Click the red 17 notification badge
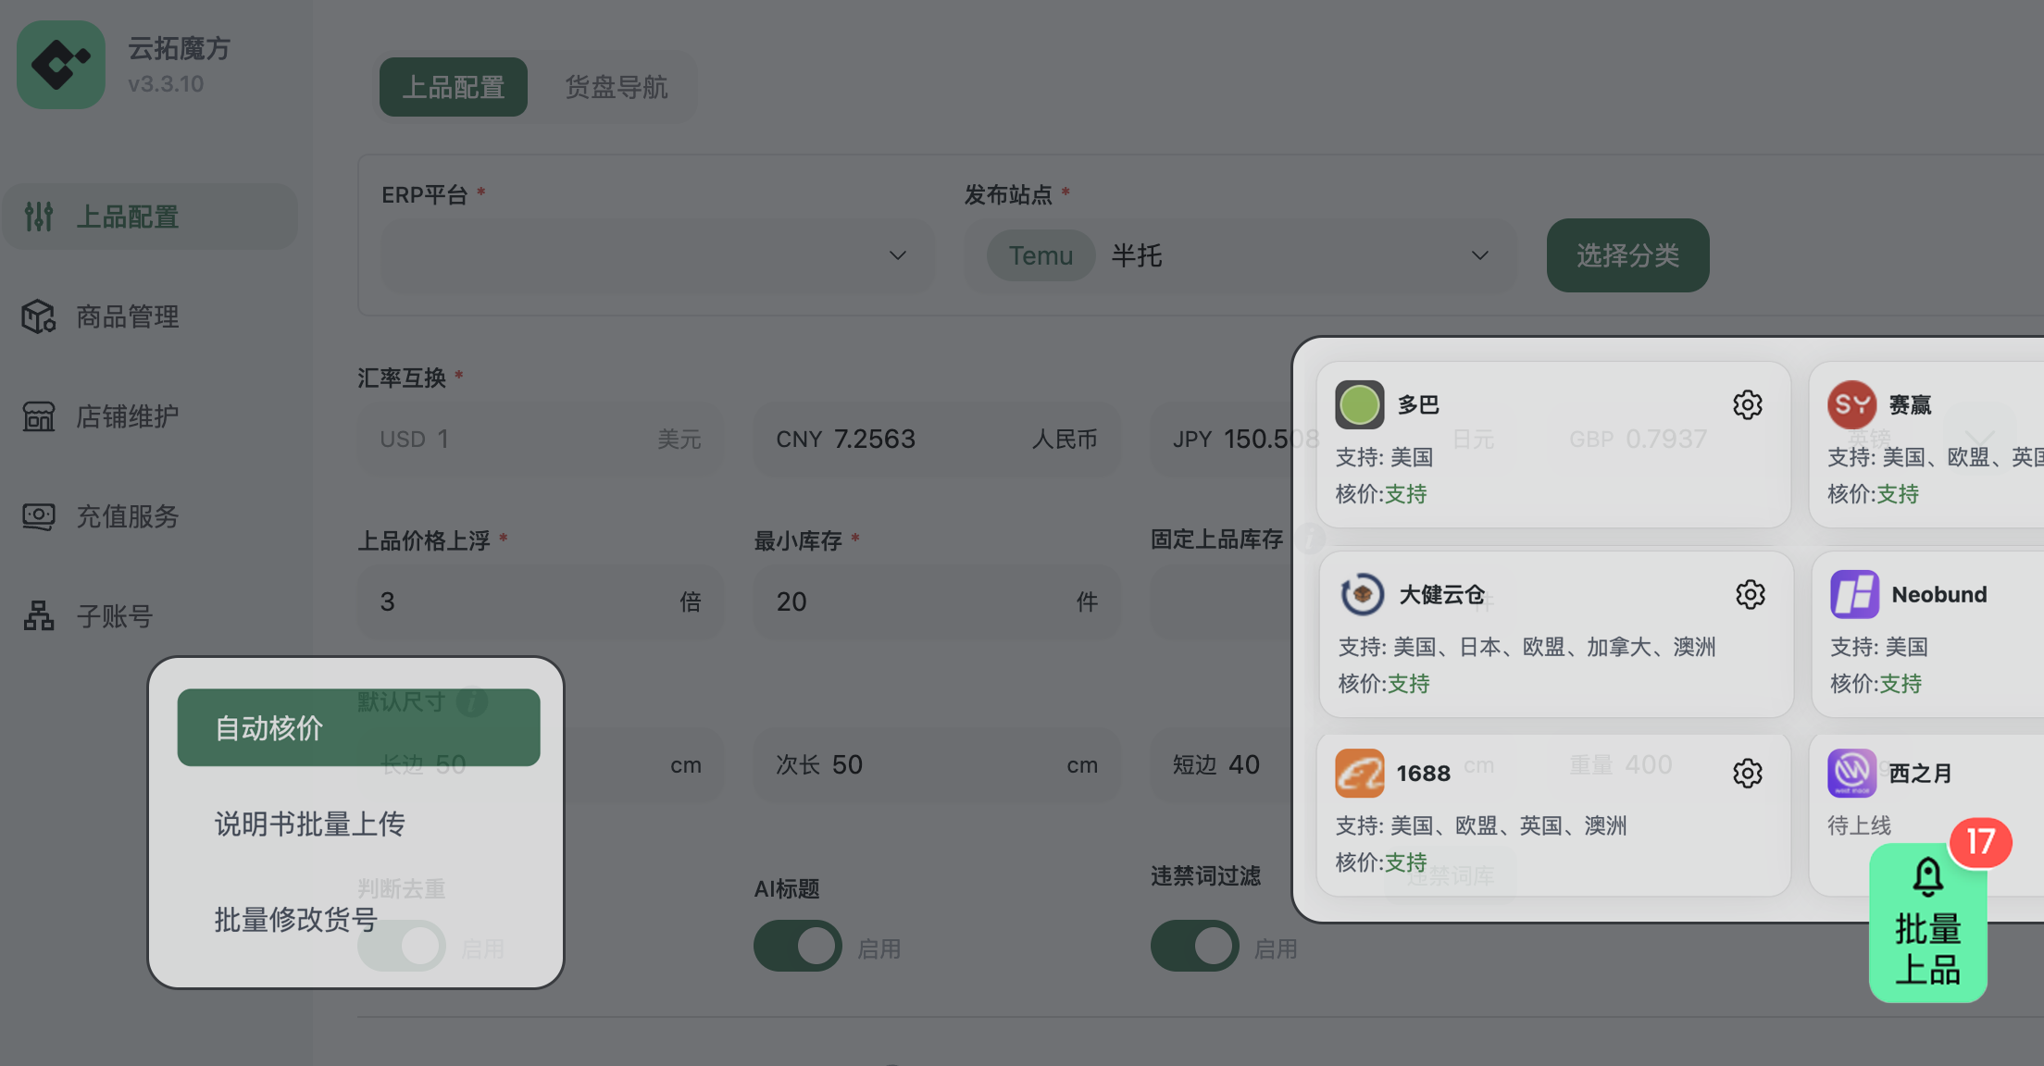2044x1066 pixels. [1980, 842]
